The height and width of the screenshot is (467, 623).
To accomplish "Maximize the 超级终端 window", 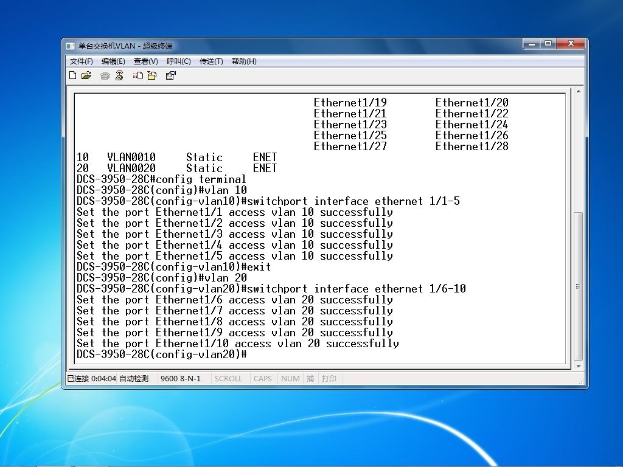I will click(548, 43).
